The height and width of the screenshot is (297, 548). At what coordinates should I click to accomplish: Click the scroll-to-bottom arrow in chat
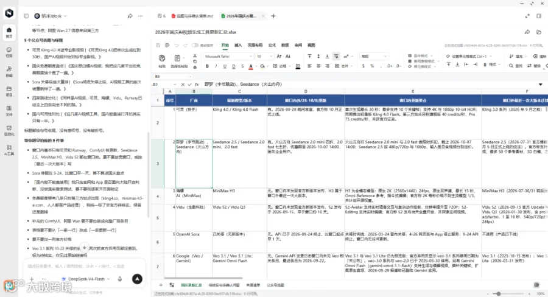tap(84, 247)
